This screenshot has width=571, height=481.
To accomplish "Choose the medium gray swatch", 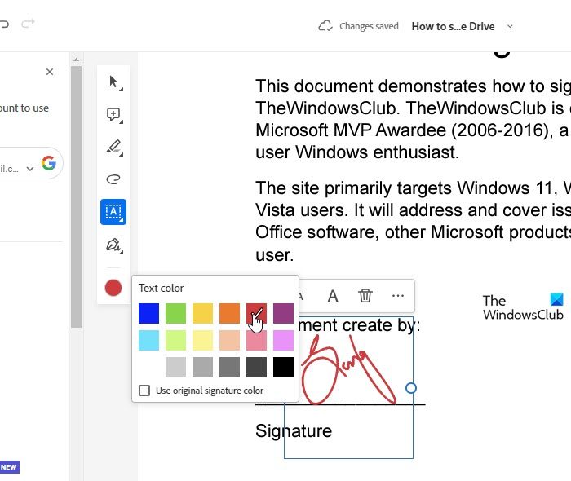I will [x=202, y=367].
